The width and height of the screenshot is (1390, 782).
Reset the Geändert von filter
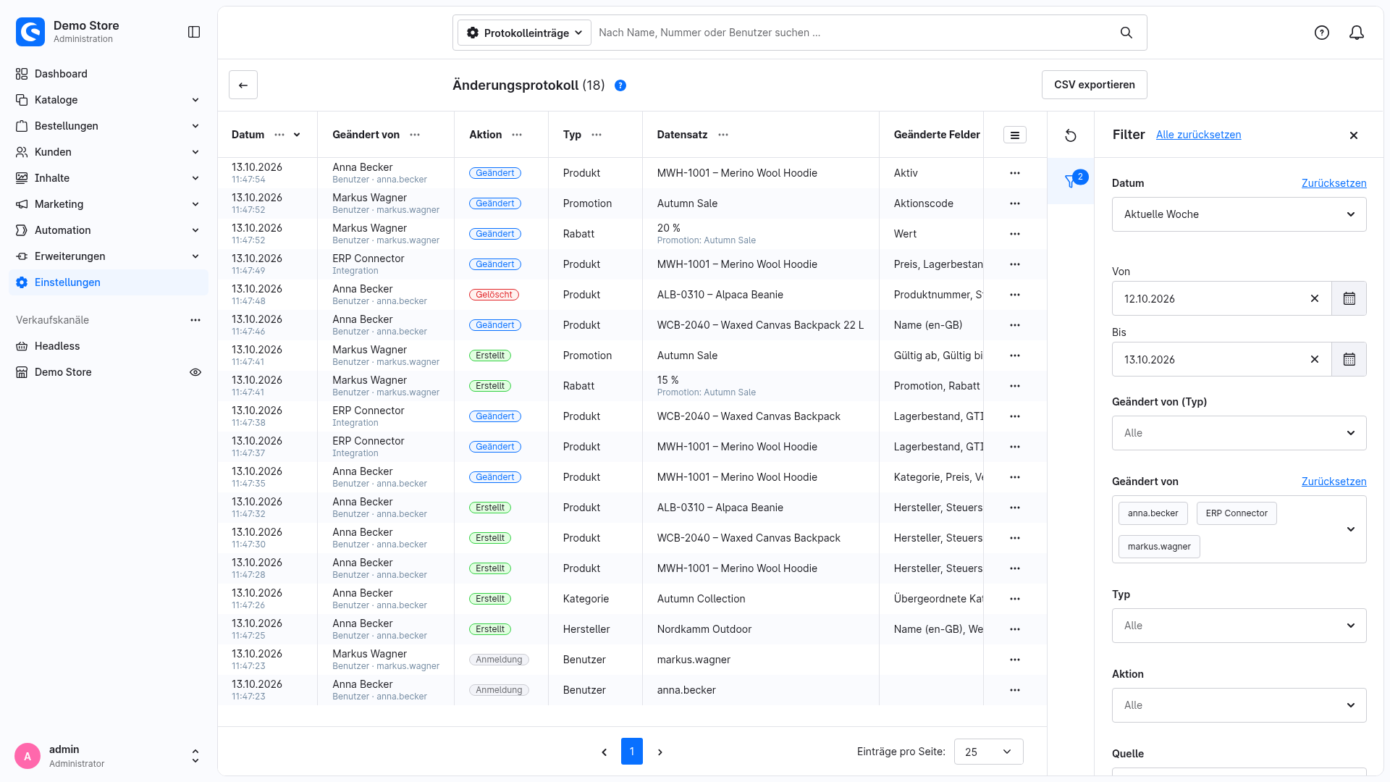pos(1334,482)
